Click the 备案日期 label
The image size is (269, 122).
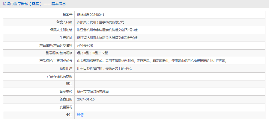click(66, 99)
